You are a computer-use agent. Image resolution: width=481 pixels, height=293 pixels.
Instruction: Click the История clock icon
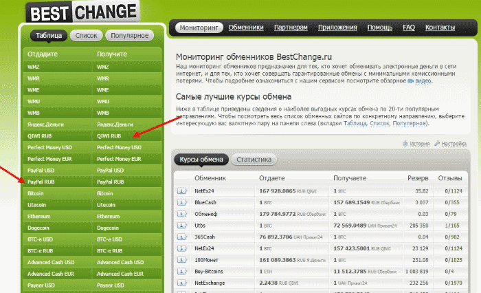(405, 144)
